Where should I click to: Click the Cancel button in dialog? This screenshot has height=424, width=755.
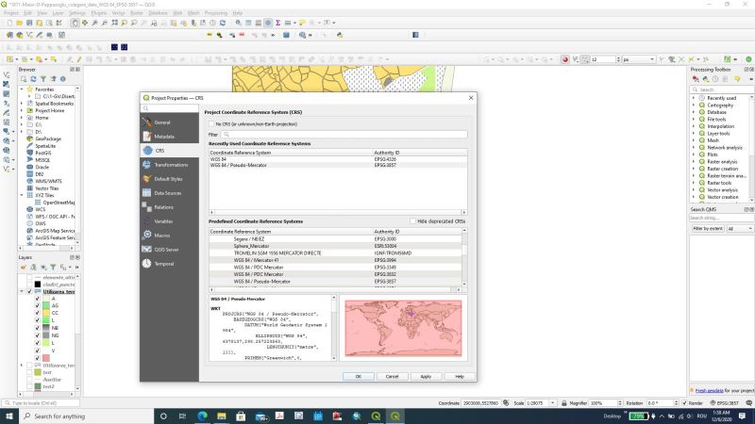click(x=392, y=376)
